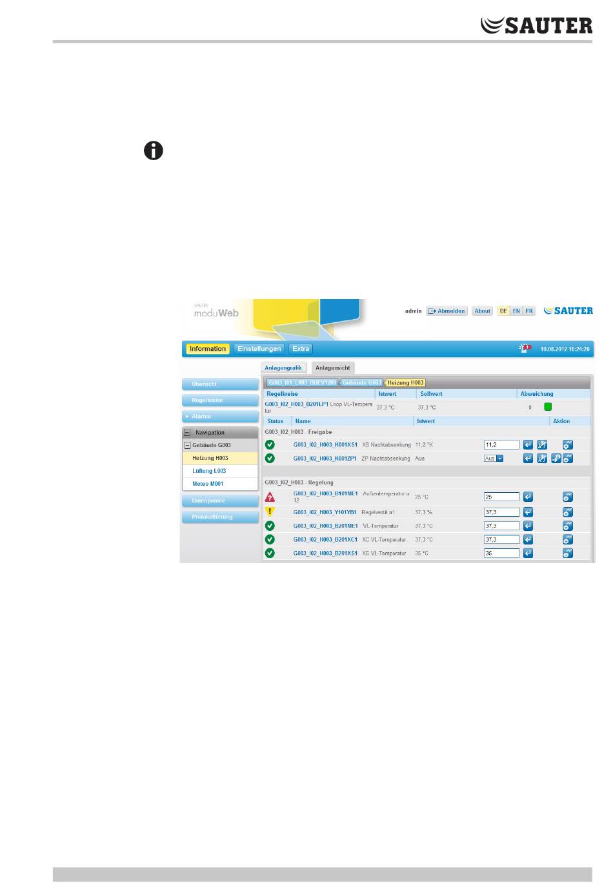Switch to the Anlagengrafik tab
Viewport: 613px width, 890px height.
[283, 367]
